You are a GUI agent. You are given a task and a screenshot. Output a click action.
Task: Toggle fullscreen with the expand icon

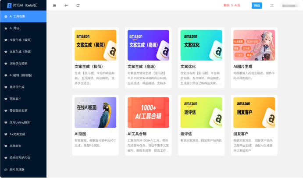[272, 5]
